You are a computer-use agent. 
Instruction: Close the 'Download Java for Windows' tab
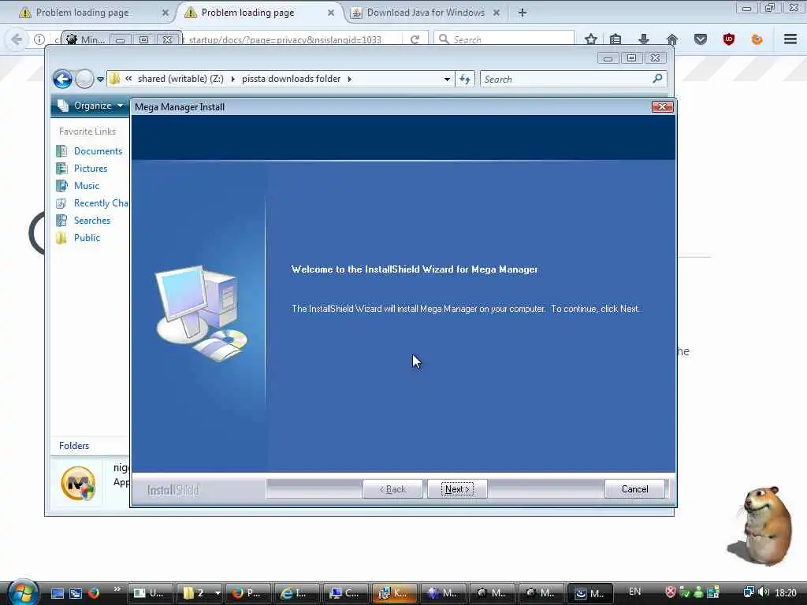pos(496,13)
